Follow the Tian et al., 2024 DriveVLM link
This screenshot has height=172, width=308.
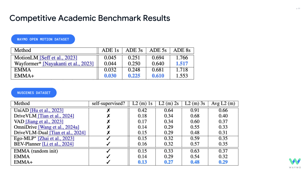[x=56, y=116]
